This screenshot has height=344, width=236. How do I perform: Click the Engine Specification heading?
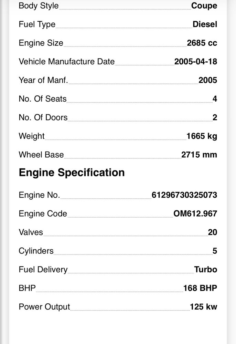click(x=72, y=173)
